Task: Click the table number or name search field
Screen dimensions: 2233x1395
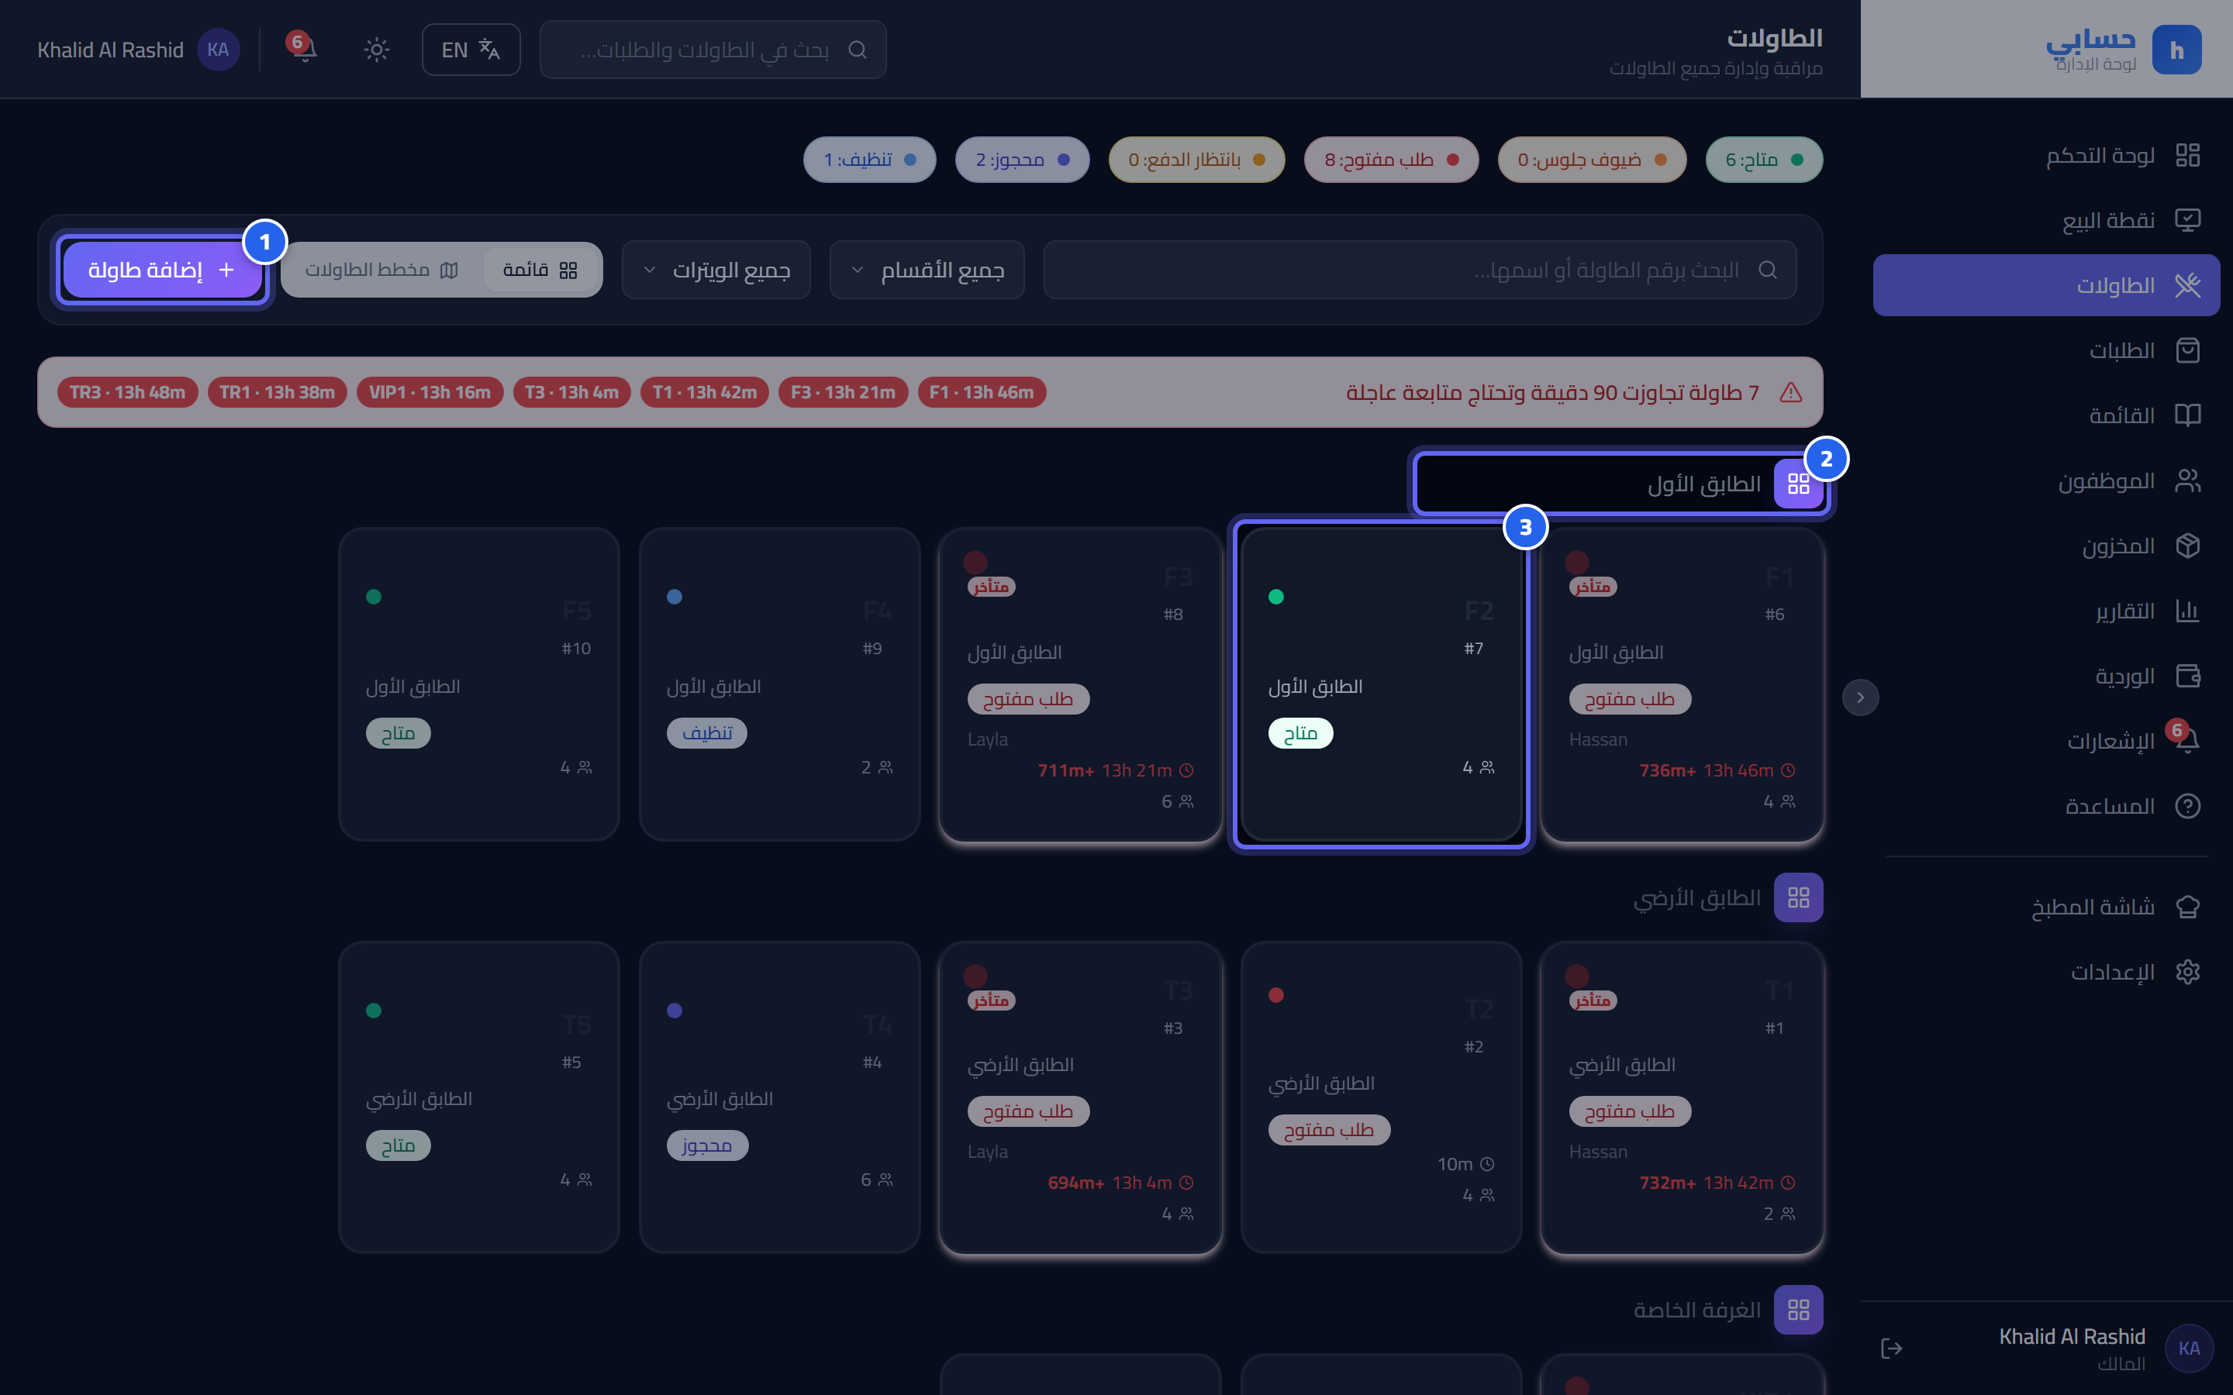Action: point(1420,270)
